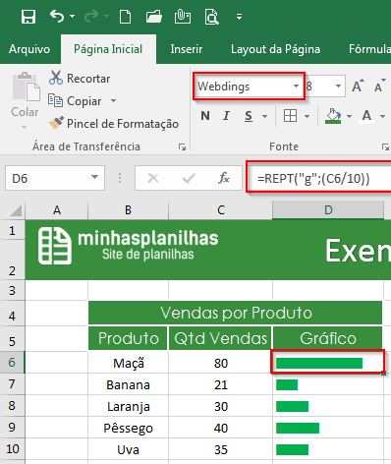Expand the Copiar dropdown arrow

(113, 100)
